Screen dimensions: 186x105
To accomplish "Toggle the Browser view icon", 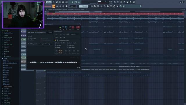I will tap(105, 6).
